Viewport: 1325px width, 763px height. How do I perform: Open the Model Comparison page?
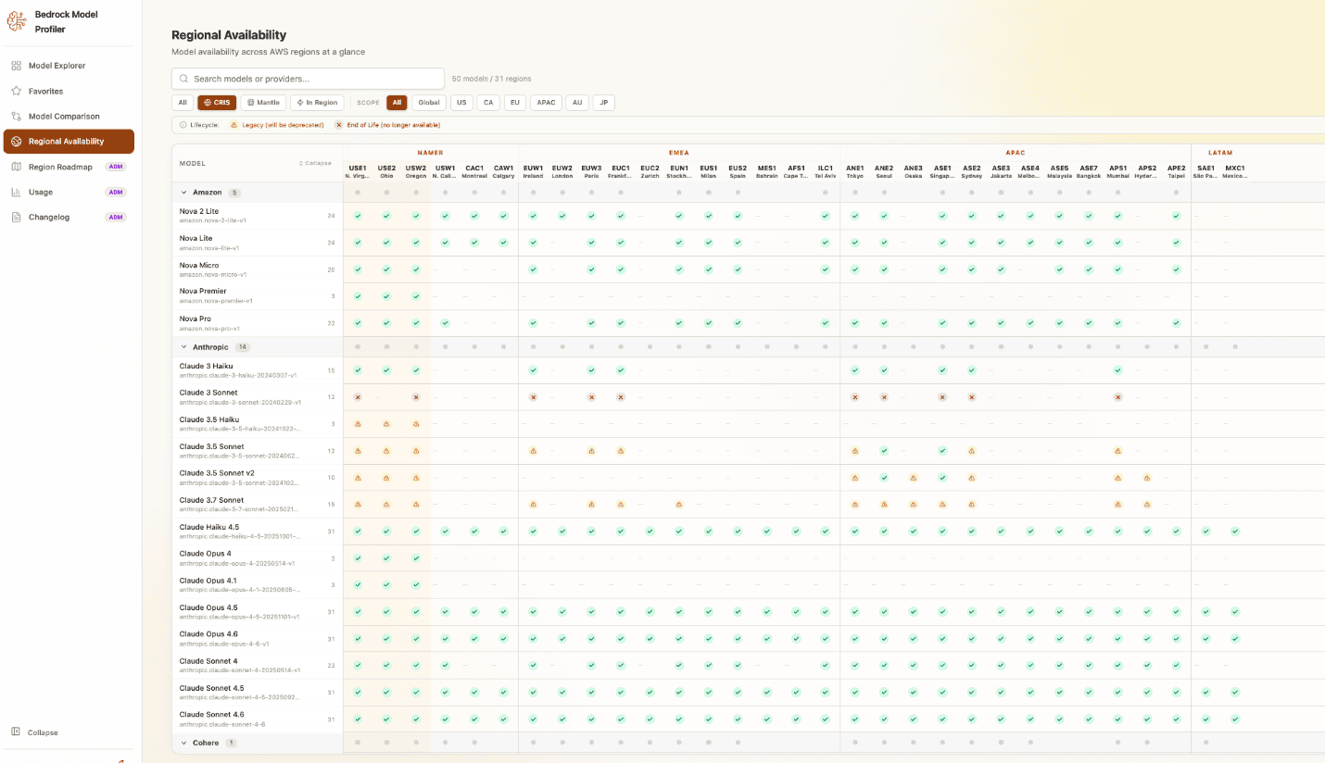tap(69, 116)
